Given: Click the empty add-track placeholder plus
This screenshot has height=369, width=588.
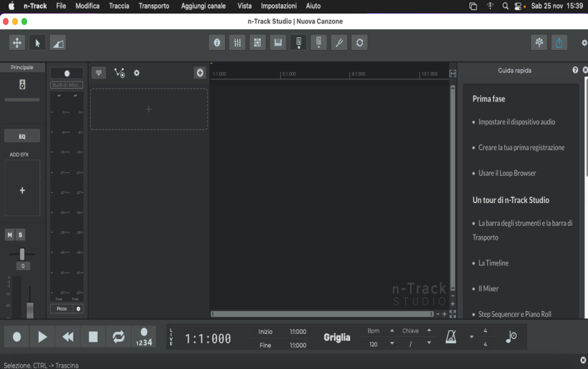Looking at the screenshot, I should [x=149, y=109].
